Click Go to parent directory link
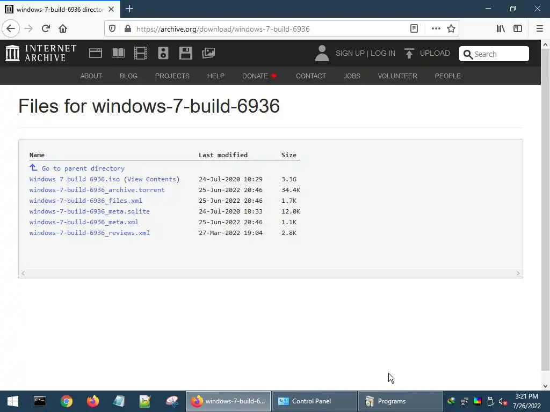550x412 pixels. (x=83, y=168)
